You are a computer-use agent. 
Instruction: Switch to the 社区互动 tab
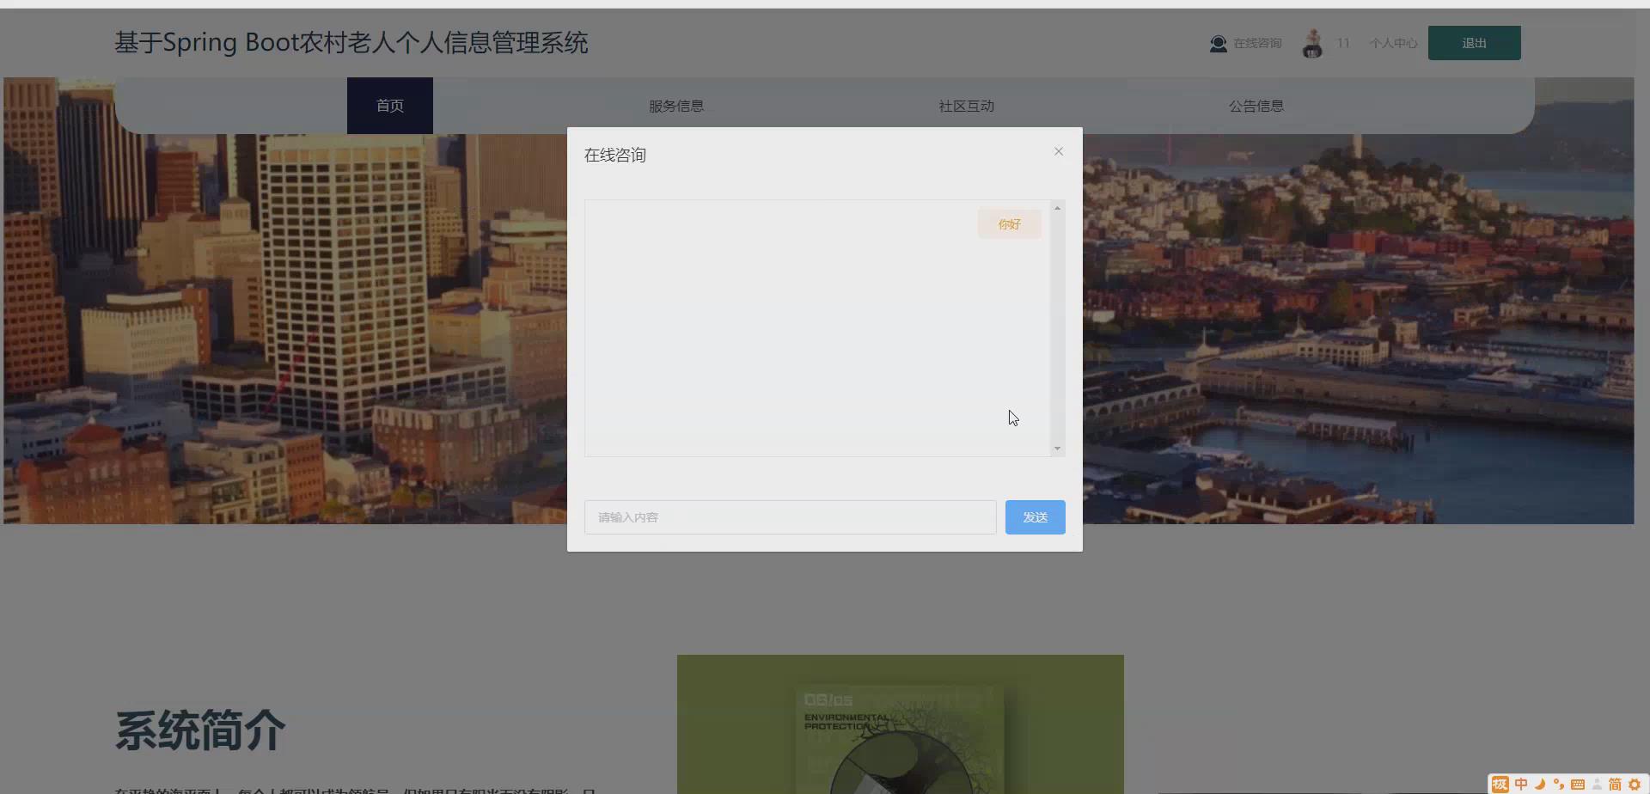coord(966,106)
